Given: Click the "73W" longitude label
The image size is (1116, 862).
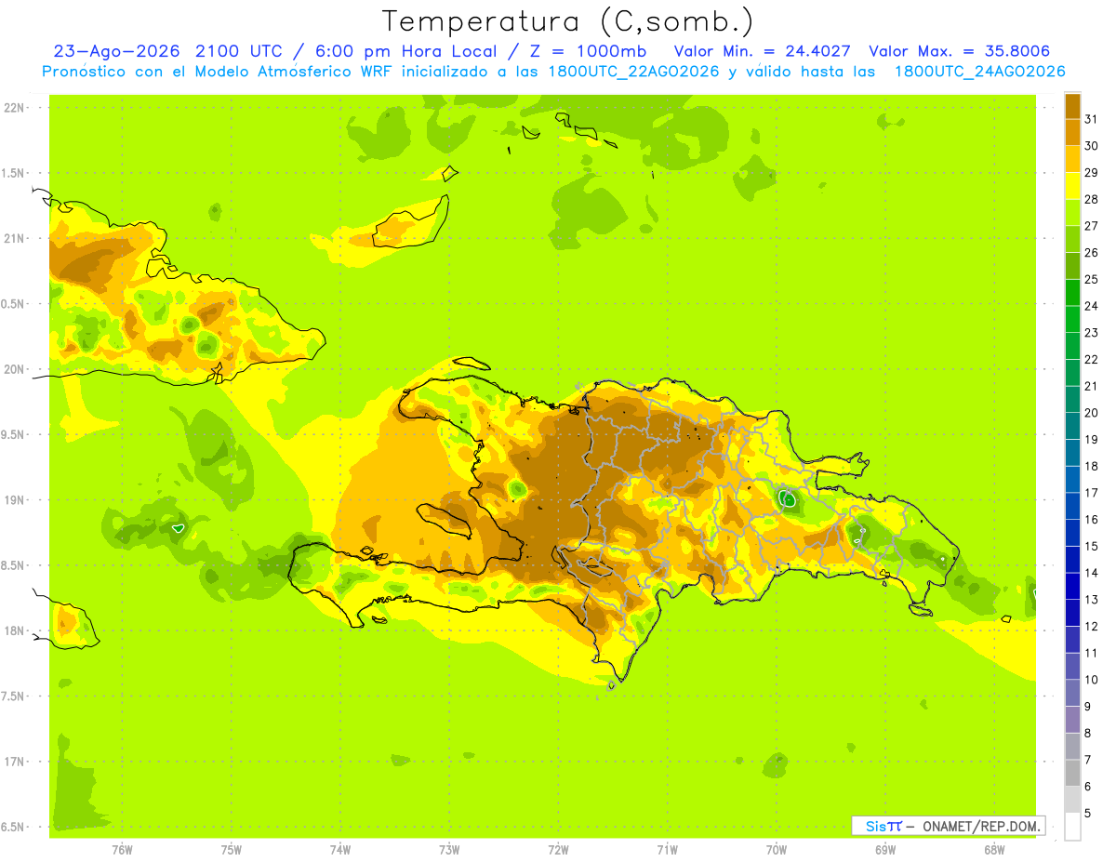Looking at the screenshot, I should pos(449,850).
